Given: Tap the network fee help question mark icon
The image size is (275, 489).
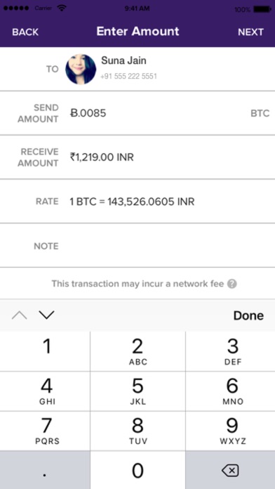Looking at the screenshot, I should (232, 284).
